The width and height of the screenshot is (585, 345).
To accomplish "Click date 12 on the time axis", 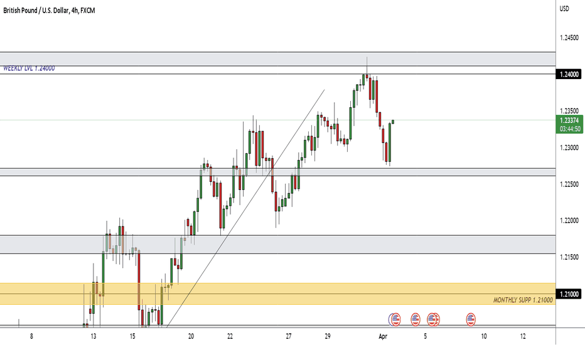I will point(523,336).
